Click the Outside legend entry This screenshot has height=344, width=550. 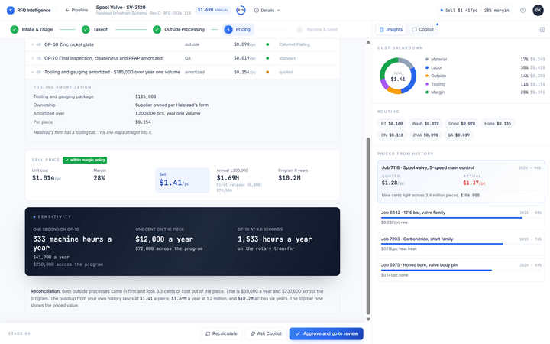point(486,76)
